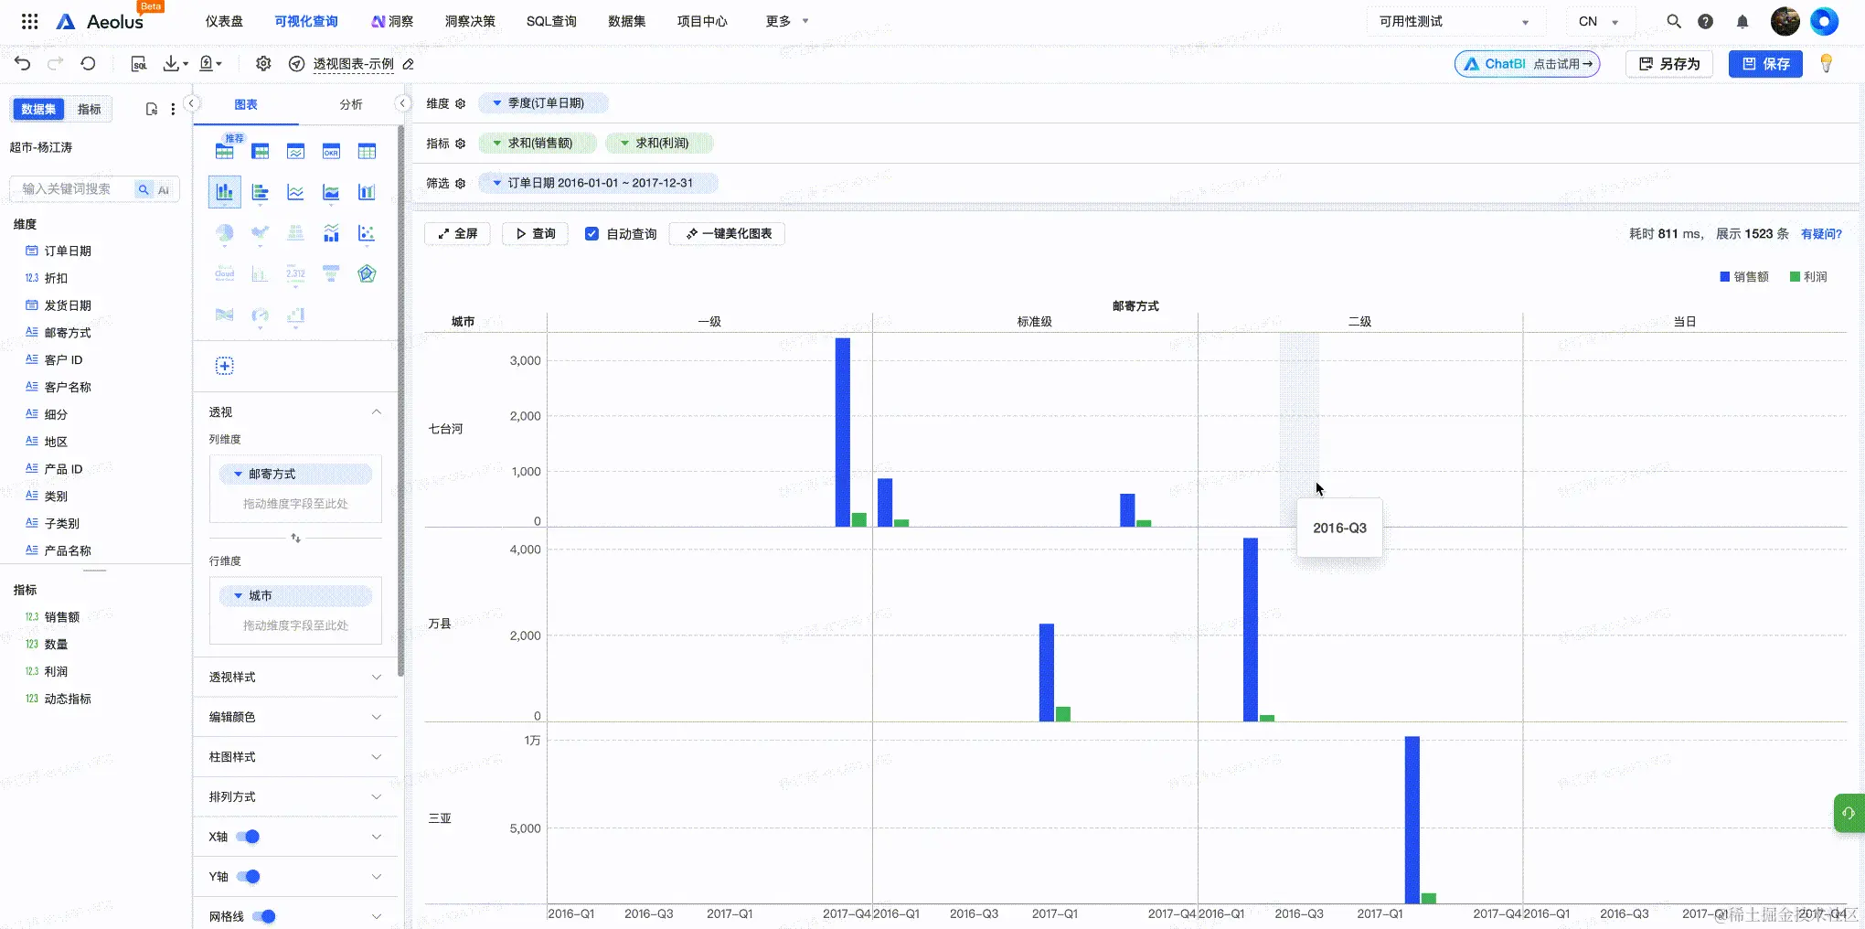
Task: Select the gauge chart type
Action: (260, 315)
